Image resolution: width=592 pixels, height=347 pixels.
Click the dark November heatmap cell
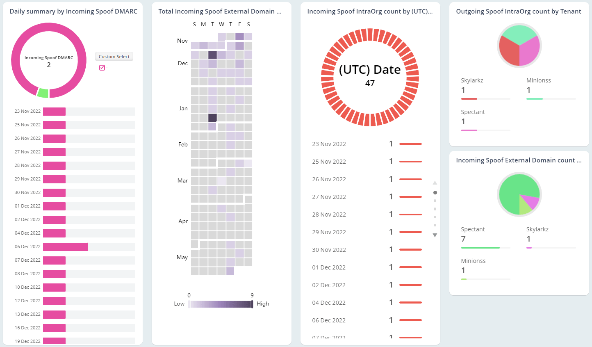point(212,55)
